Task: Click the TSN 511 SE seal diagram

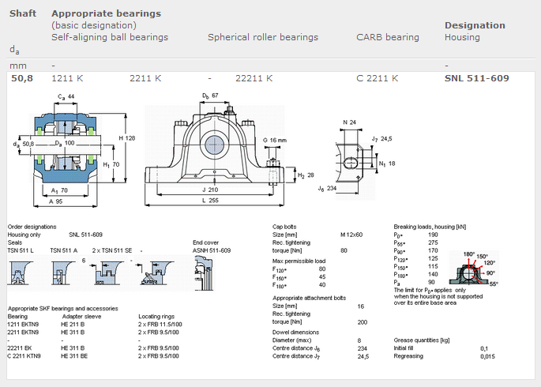Action: pyautogui.click(x=109, y=272)
